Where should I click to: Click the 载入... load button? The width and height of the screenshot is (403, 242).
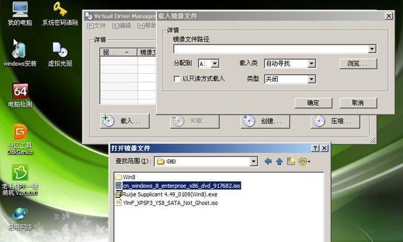[125, 121]
